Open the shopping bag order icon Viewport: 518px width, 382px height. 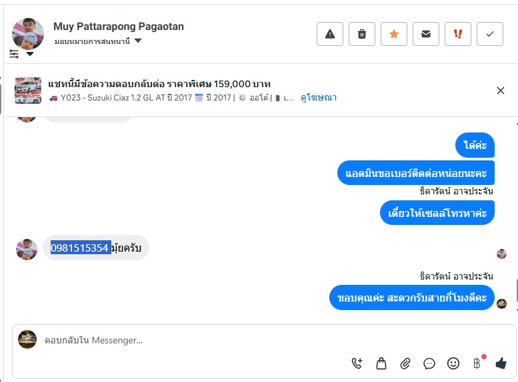(381, 363)
